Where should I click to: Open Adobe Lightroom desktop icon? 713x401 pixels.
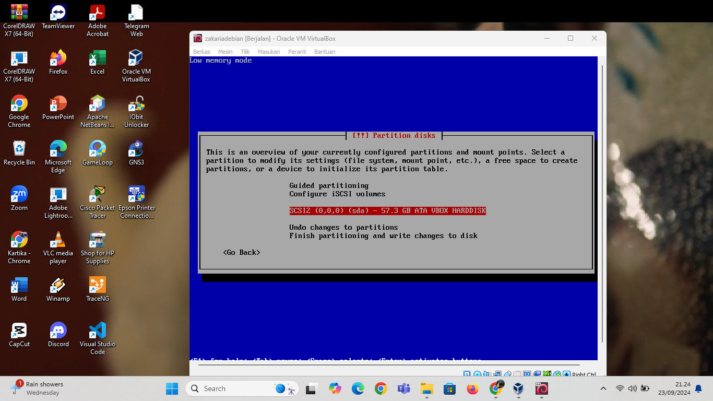click(x=58, y=203)
